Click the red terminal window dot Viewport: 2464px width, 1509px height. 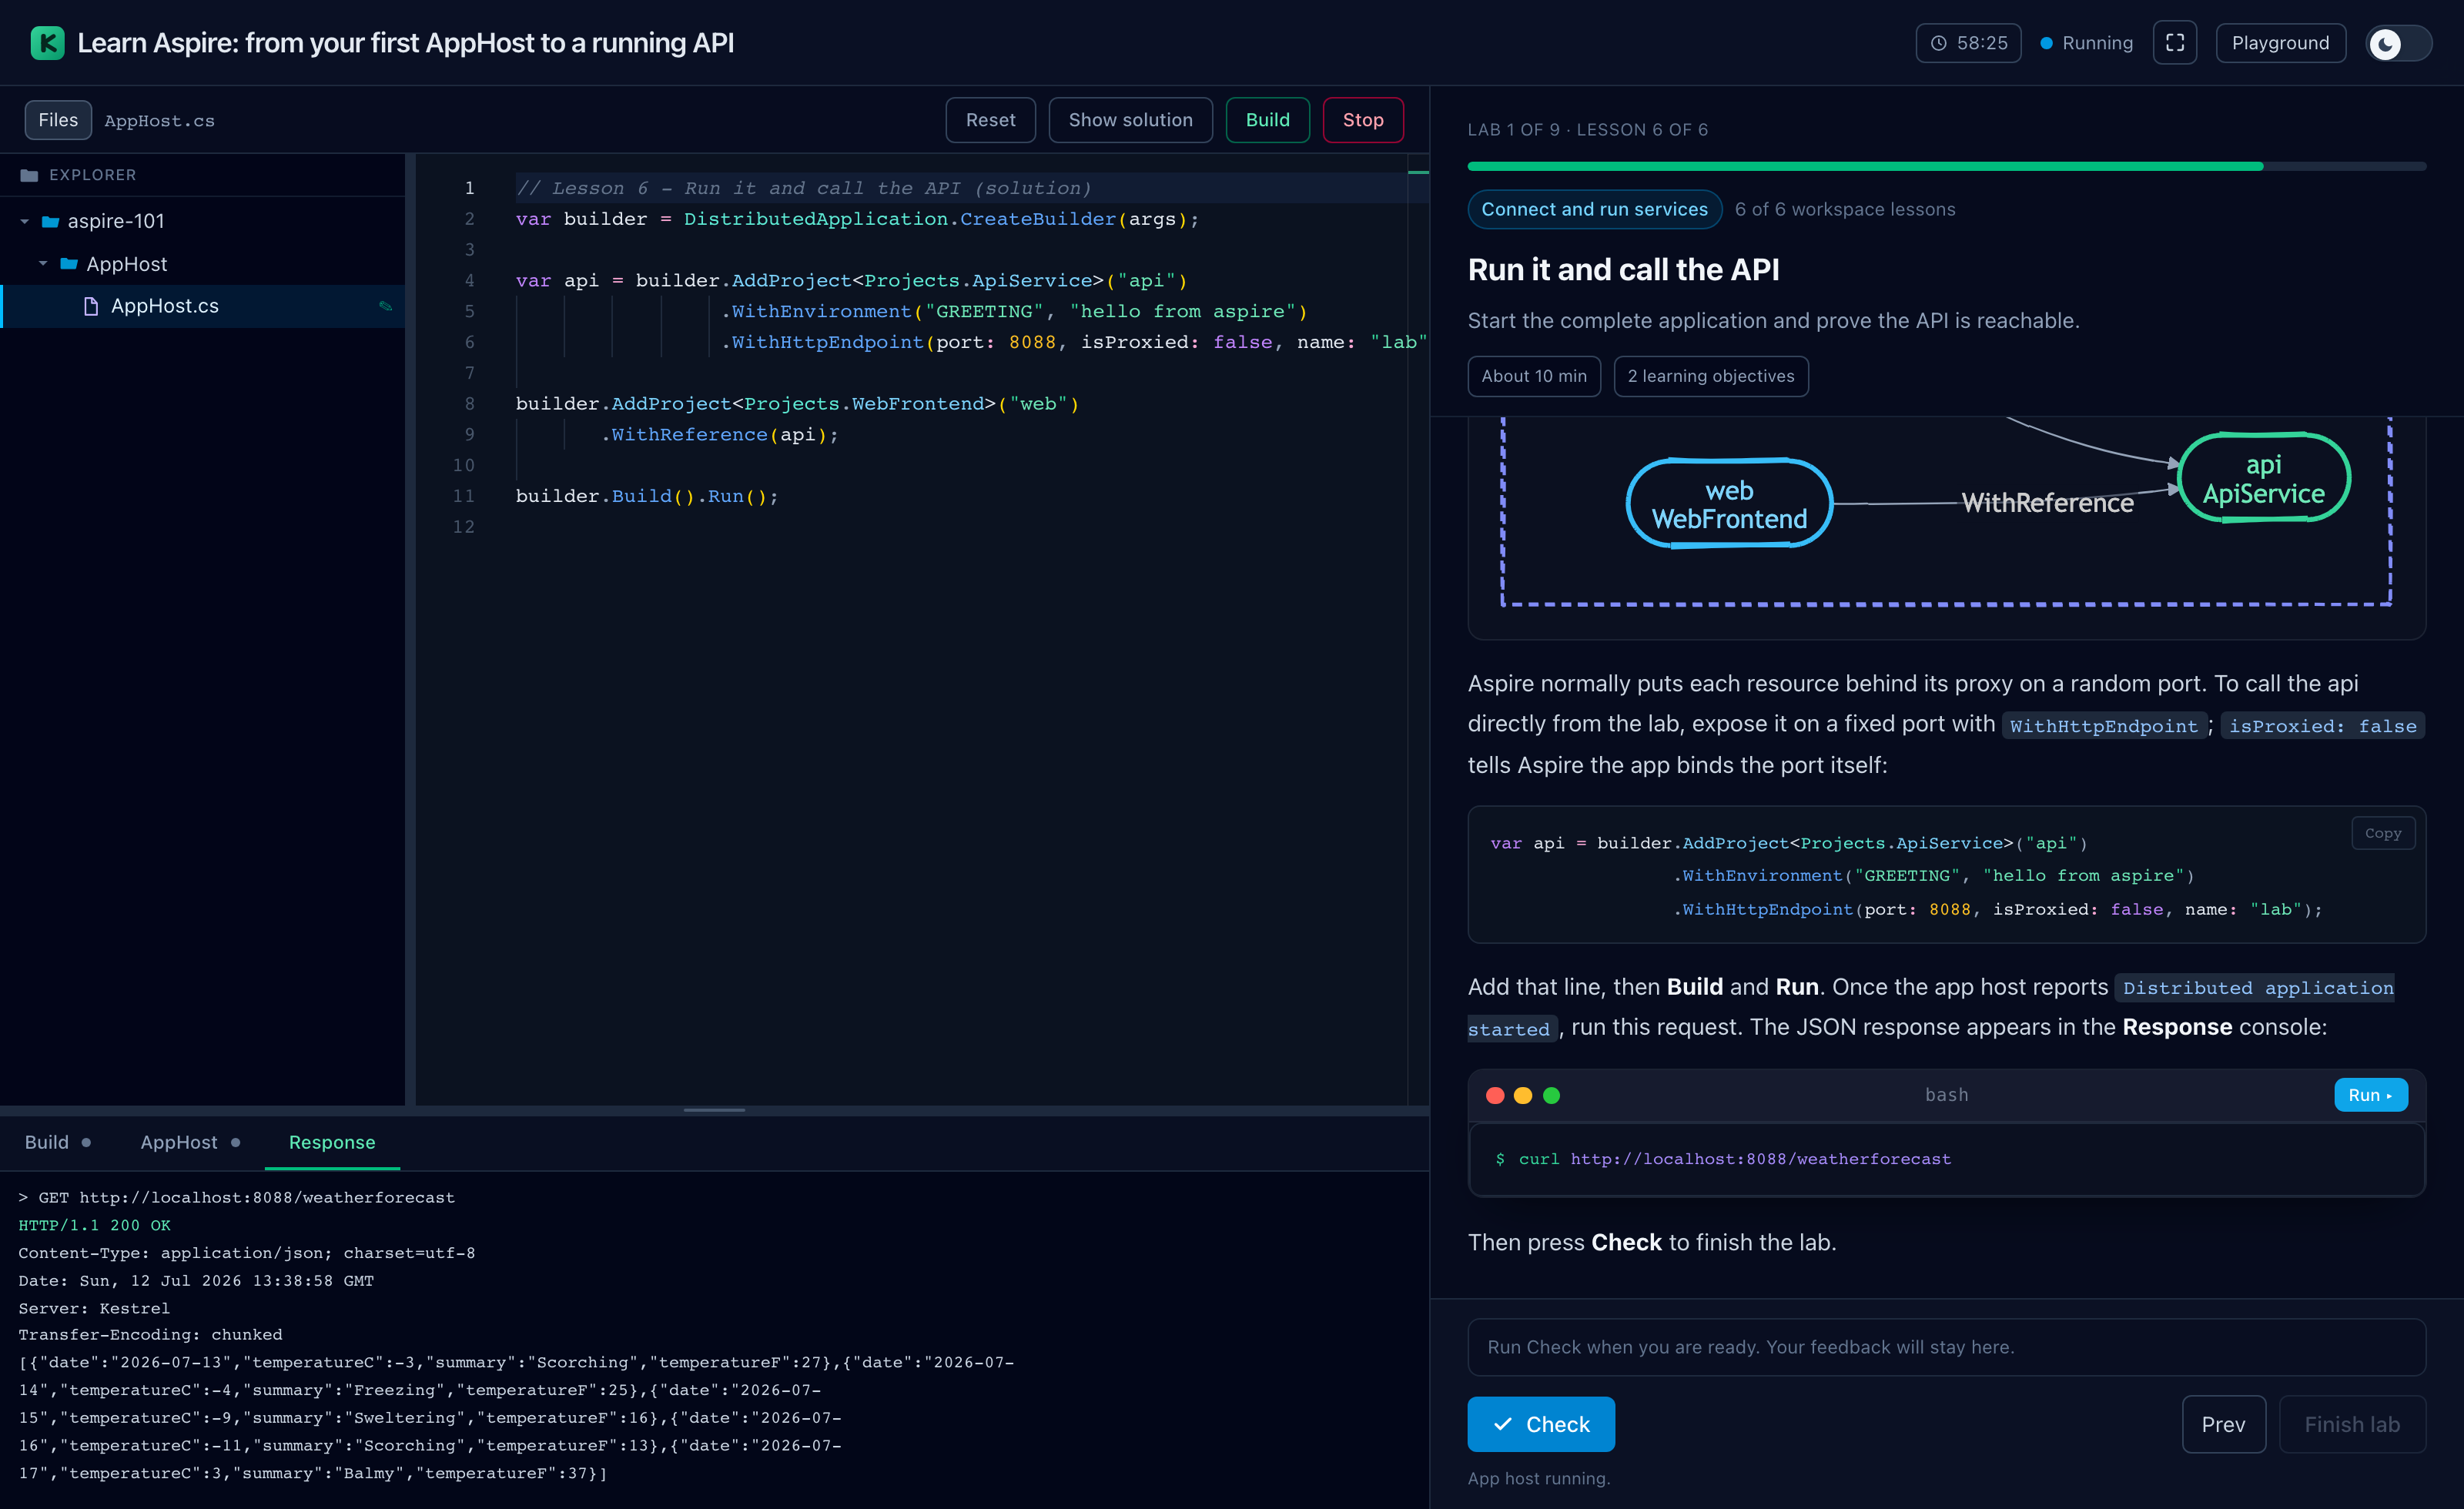(x=1495, y=1095)
